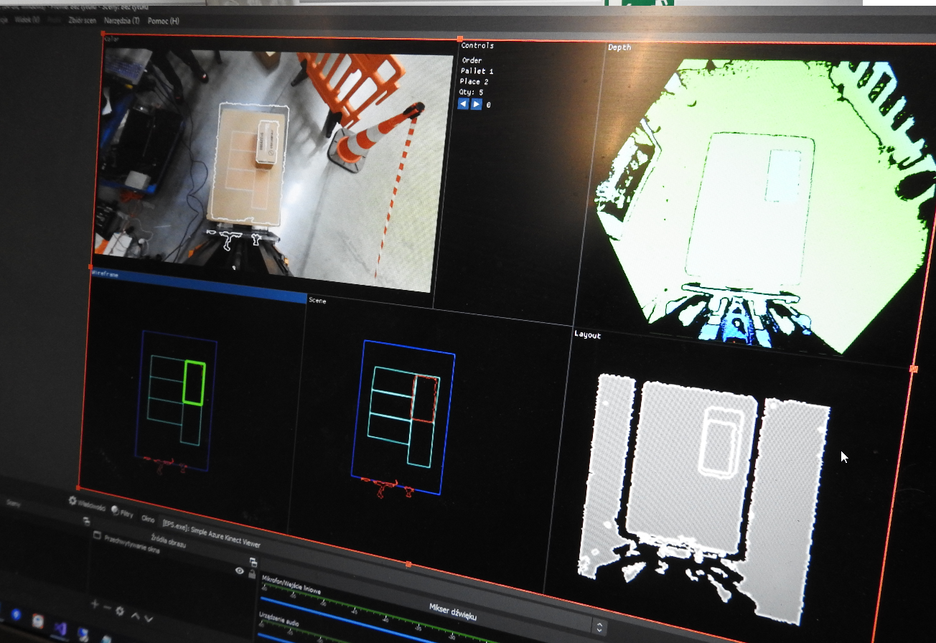Toggle eye visibility of window capture source

240,571
